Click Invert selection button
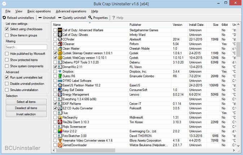This screenshot has width=243, height=155. click(26, 114)
